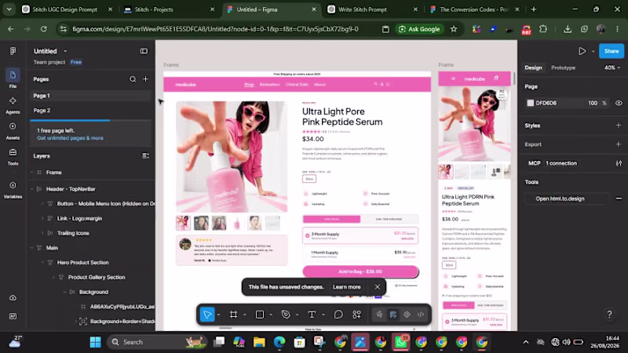
Task: Switch to Stitch UGC Design Prompt tab
Action: pos(64,9)
